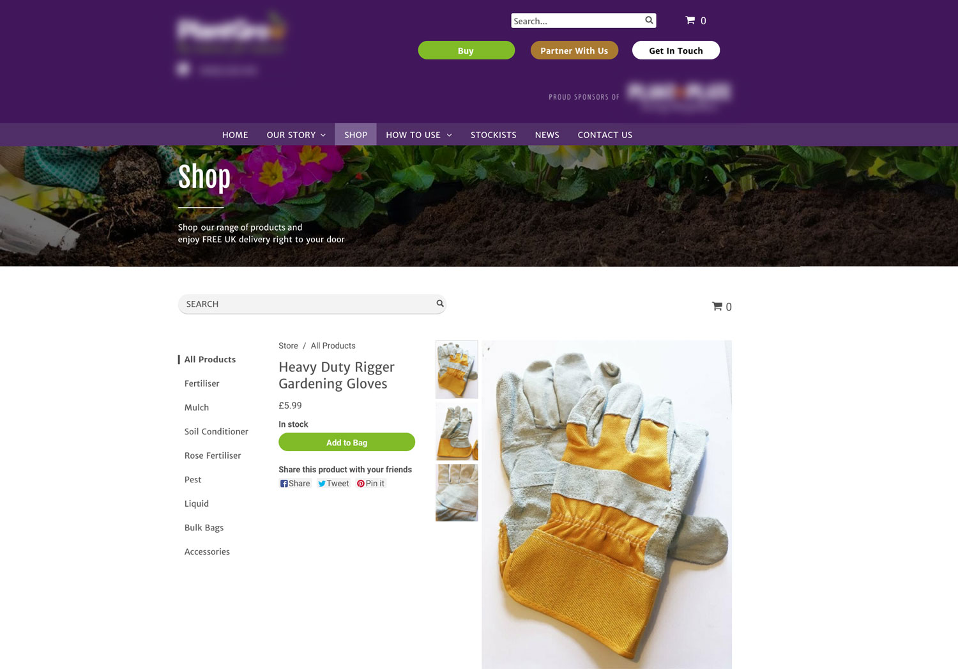The image size is (958, 669).
Task: Open the Rose Fertiliser category
Action: click(x=213, y=456)
